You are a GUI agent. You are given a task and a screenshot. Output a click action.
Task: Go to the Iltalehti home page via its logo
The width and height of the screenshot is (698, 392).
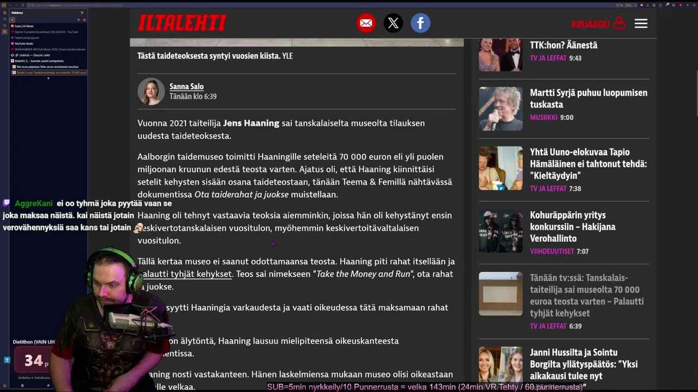click(x=182, y=23)
